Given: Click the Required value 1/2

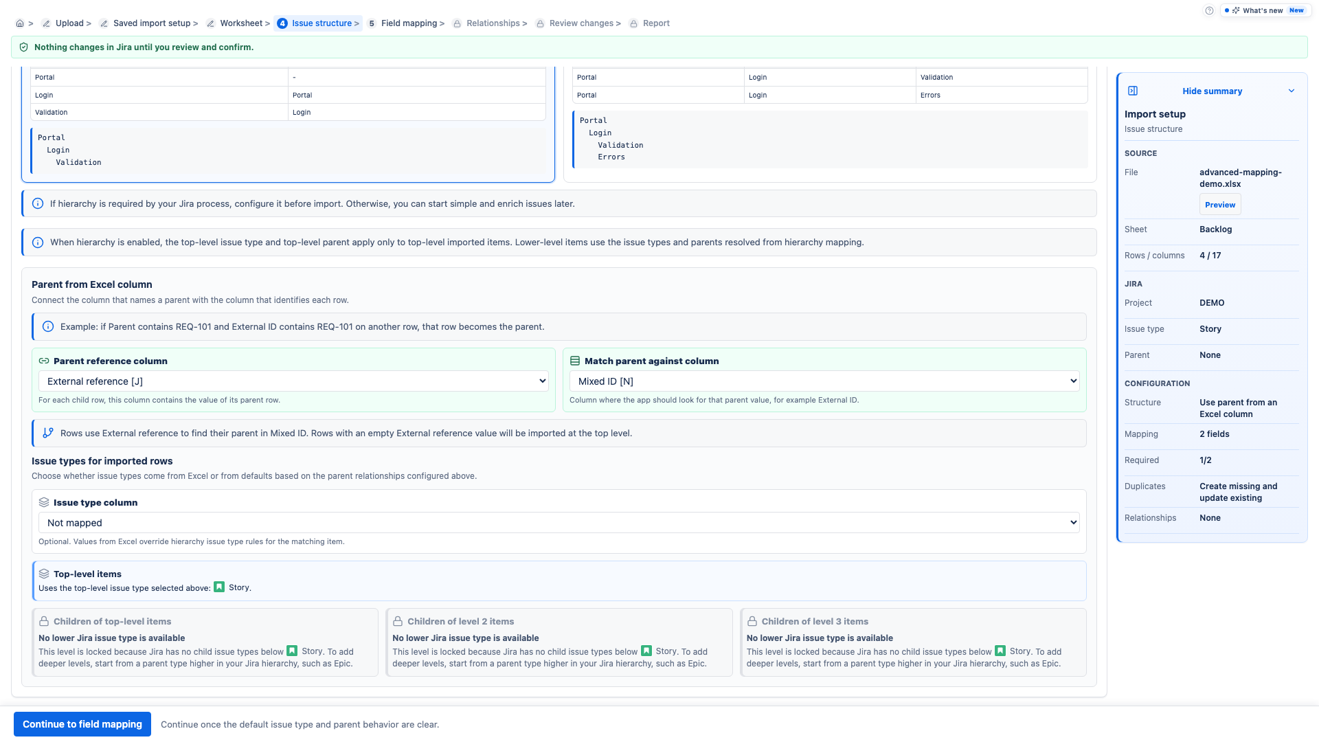Looking at the screenshot, I should click(x=1206, y=460).
